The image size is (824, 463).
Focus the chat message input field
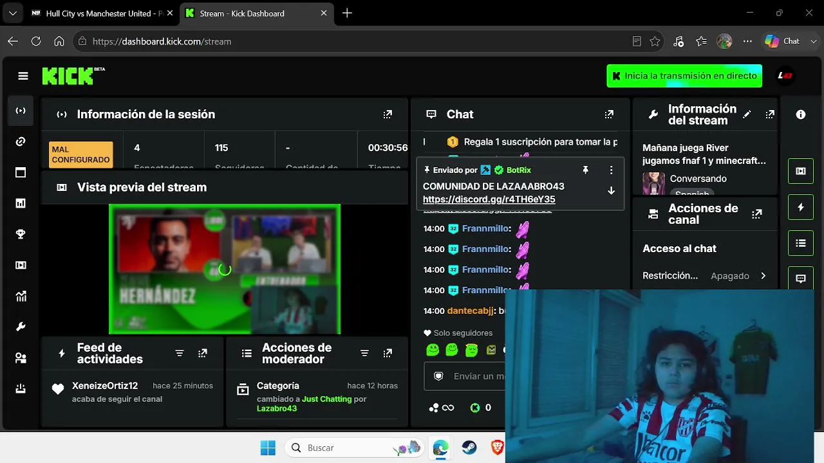(465, 376)
